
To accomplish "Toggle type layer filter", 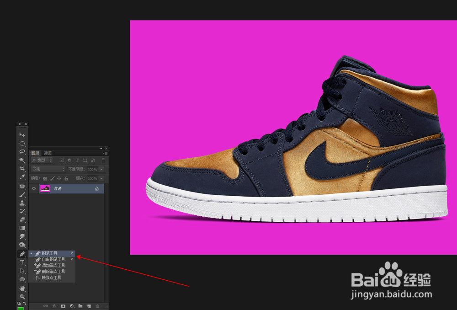I will pos(77,160).
